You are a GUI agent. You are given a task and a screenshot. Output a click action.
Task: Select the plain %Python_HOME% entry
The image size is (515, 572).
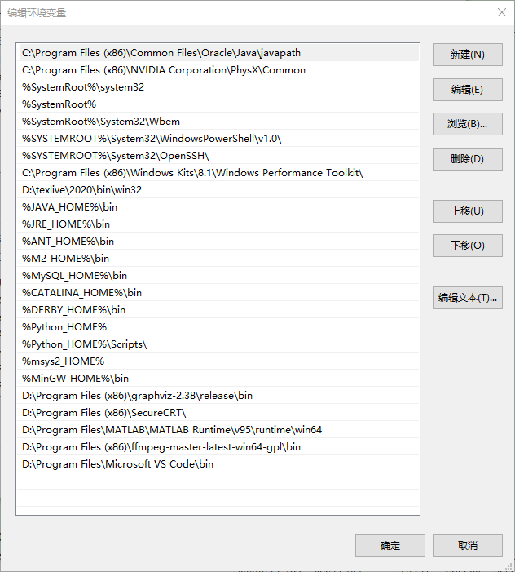pyautogui.click(x=218, y=327)
